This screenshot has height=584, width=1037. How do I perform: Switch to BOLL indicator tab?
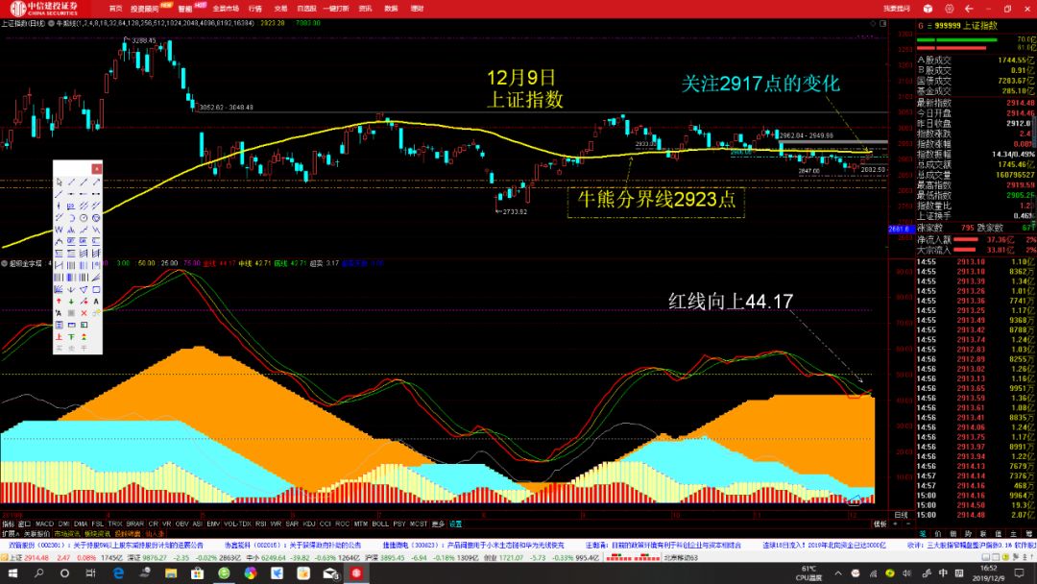coord(380,523)
